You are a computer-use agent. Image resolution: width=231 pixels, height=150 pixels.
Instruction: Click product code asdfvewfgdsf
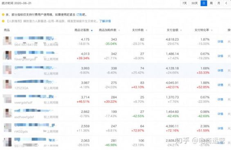tap(24, 117)
